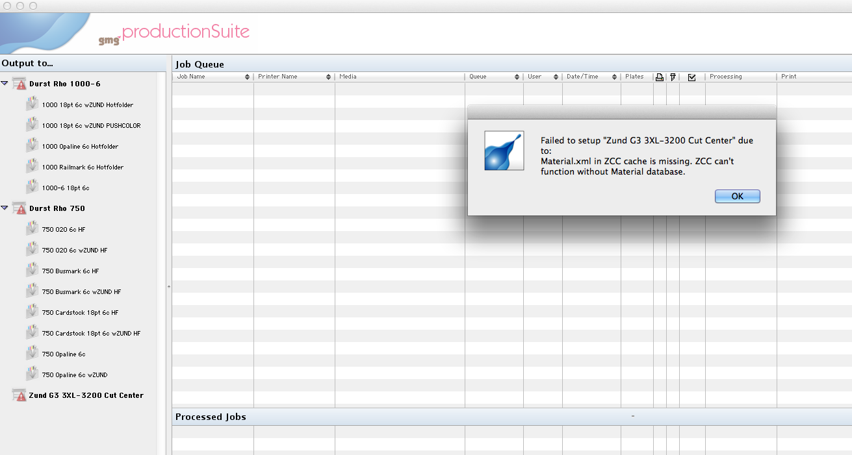The image size is (852, 455).
Task: Click icon for 750 Busmark 6c HF
Action: (32, 271)
